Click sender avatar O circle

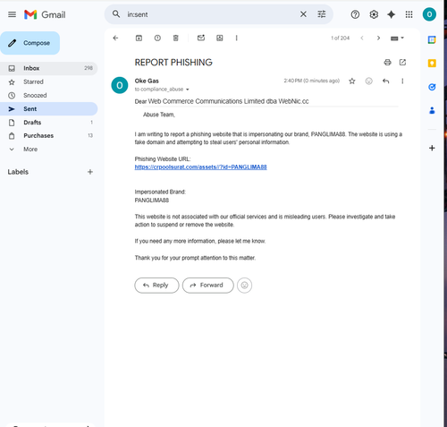pos(120,85)
